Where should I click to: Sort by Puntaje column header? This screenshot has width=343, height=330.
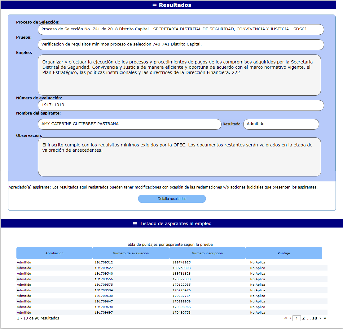(x=284, y=253)
